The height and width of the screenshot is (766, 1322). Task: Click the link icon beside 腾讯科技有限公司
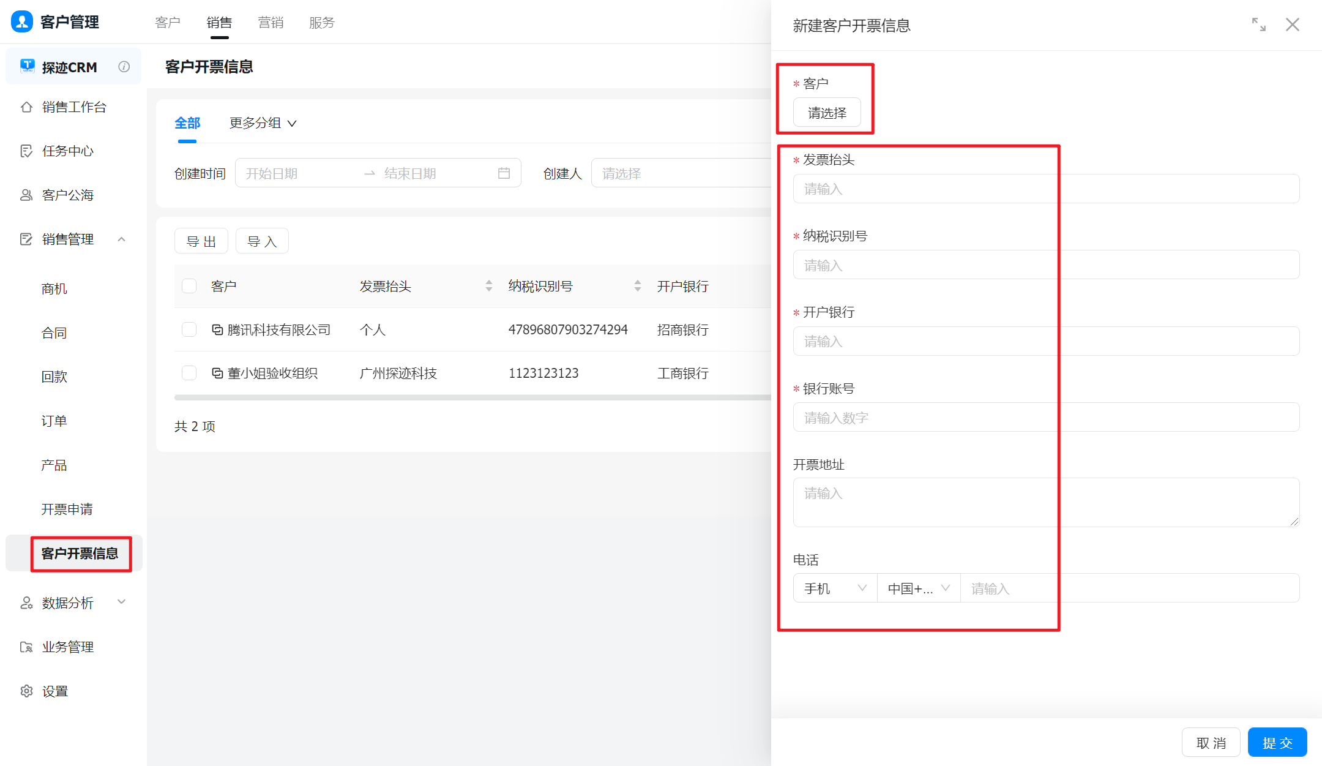(x=217, y=330)
